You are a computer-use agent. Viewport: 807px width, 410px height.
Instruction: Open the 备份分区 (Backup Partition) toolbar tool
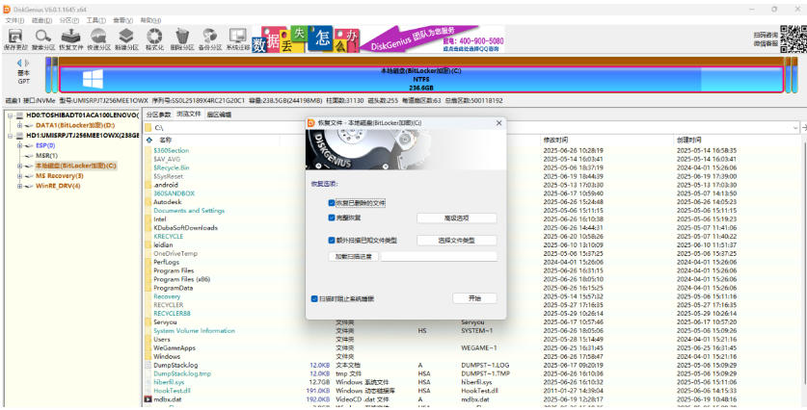pos(209,38)
